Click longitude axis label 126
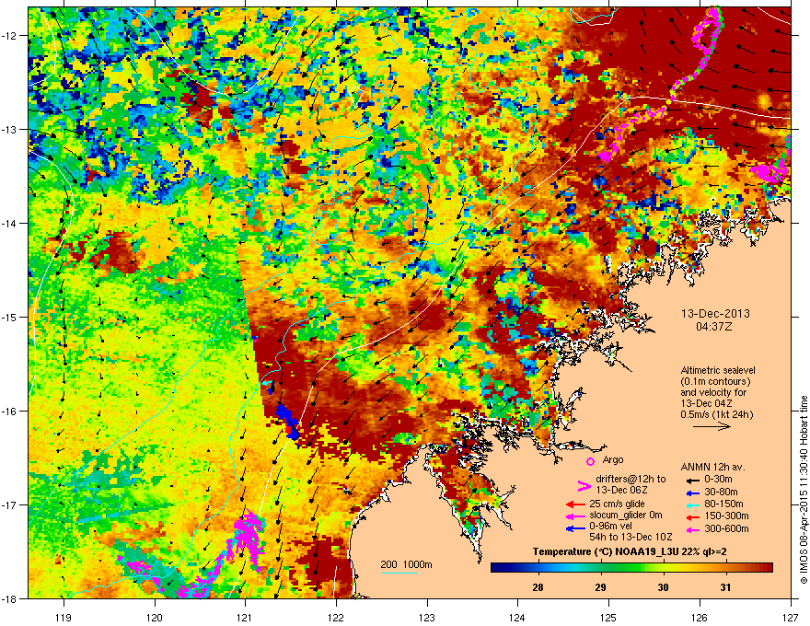Image resolution: width=810 pixels, height=626 pixels. pos(700,617)
